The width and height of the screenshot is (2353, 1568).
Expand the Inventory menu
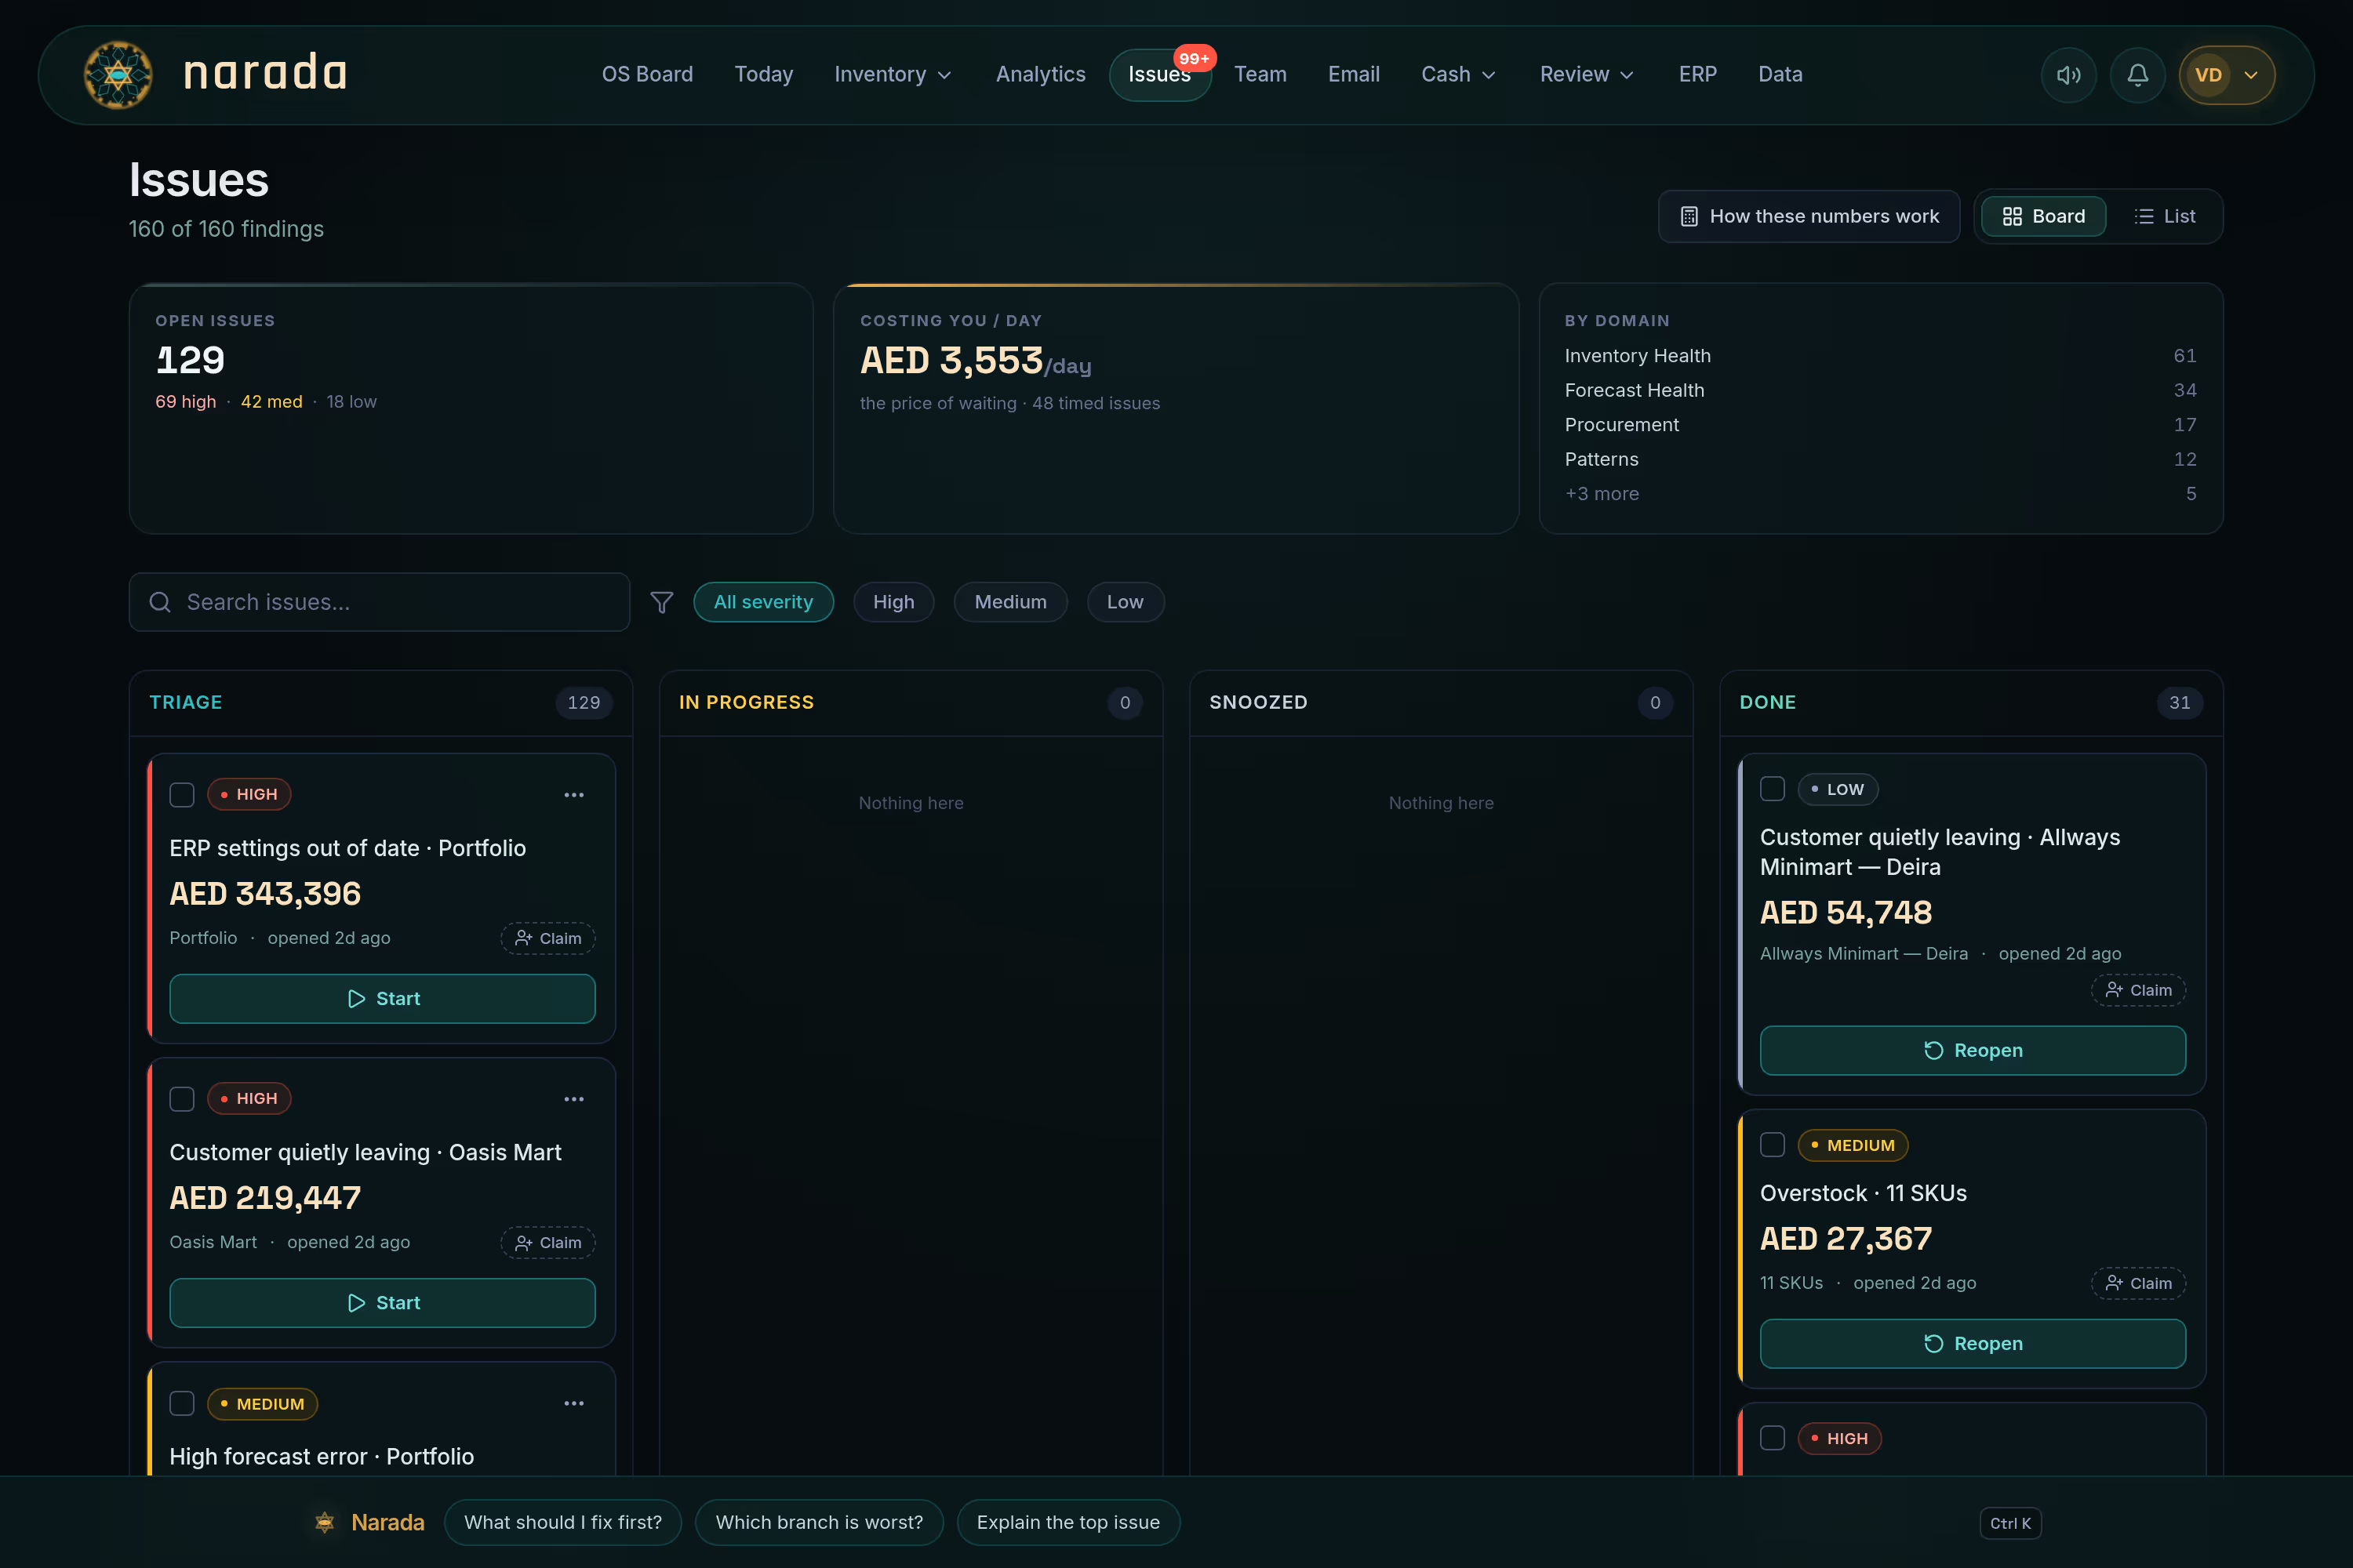tap(893, 75)
